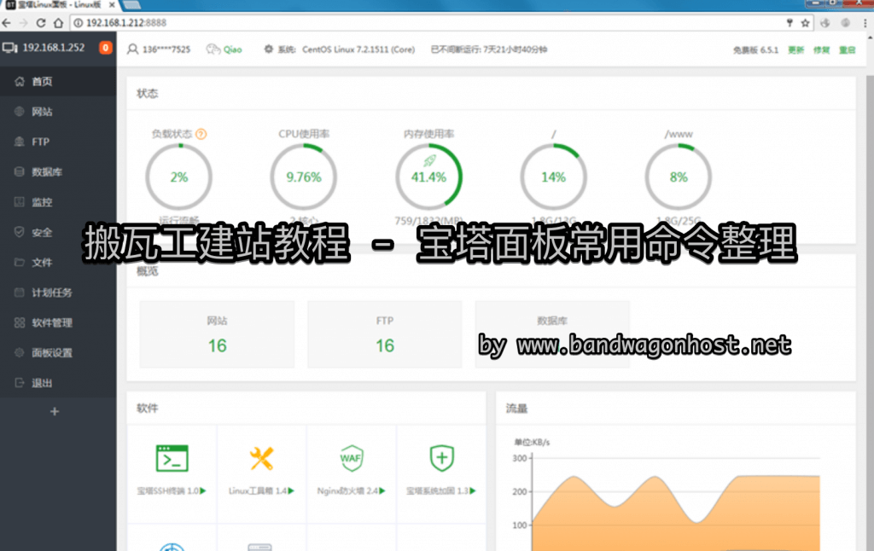Click the root disk 14% gauge

tap(553, 177)
